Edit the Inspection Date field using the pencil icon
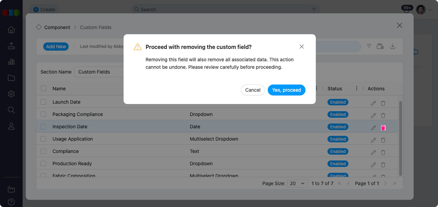Screen dimensions: 438x207 373,128
